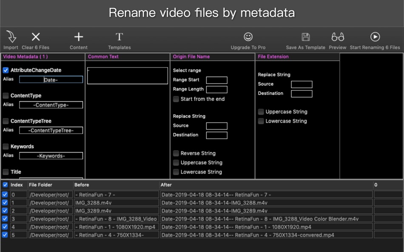Open Preview with the glasses icon

[x=338, y=37]
